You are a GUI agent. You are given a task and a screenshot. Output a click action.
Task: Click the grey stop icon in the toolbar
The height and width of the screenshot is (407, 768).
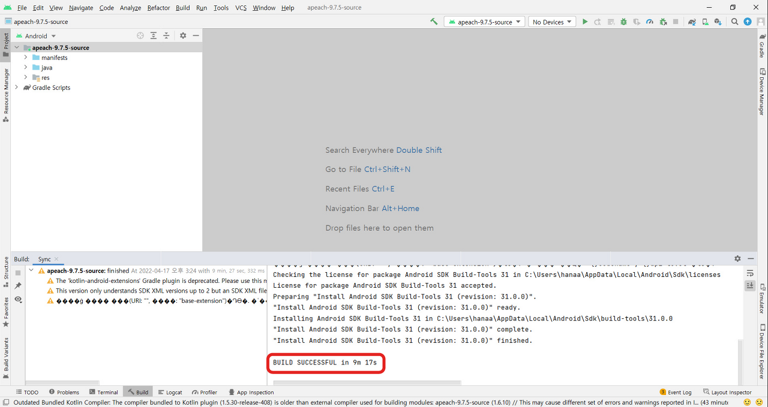coord(676,22)
